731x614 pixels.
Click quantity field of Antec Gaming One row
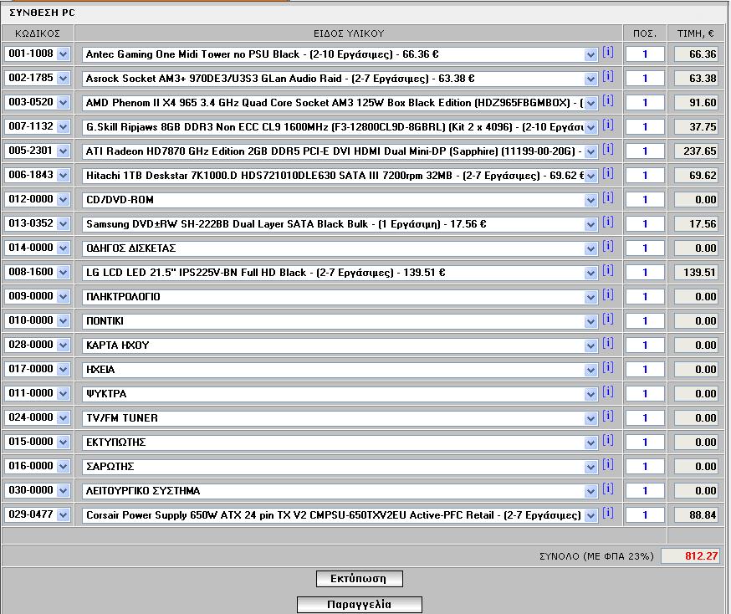645,54
